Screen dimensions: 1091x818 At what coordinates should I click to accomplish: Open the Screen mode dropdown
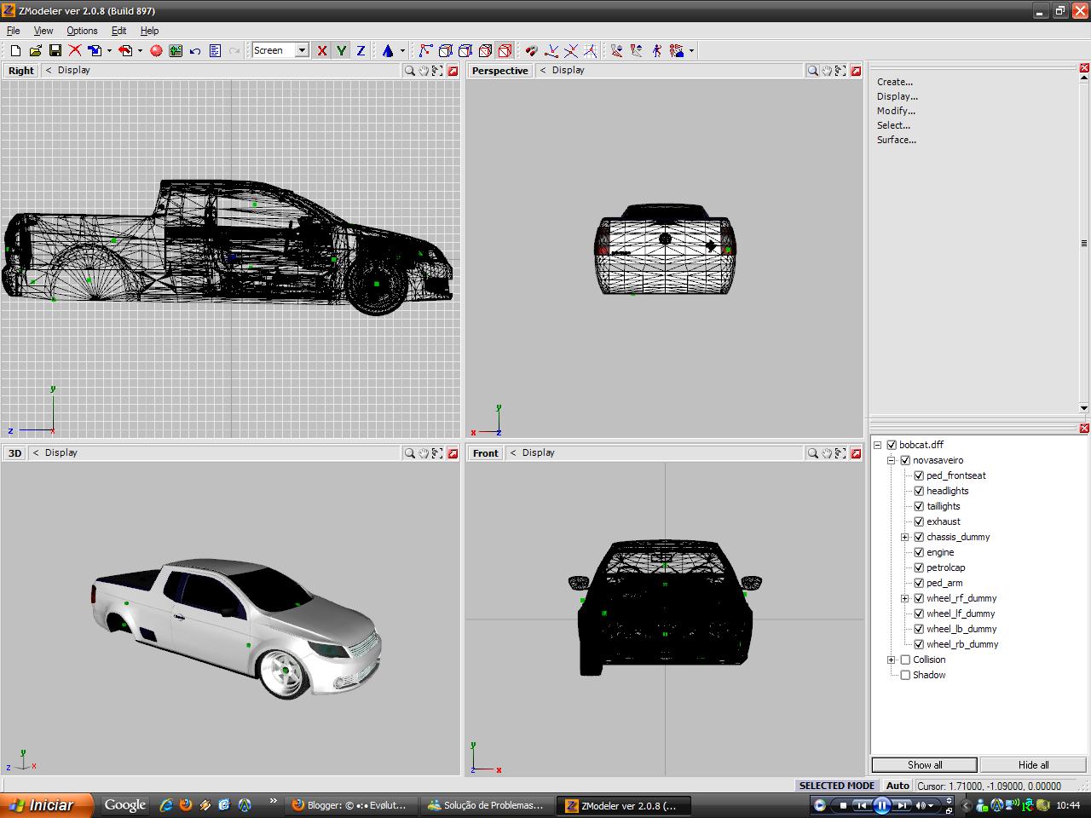click(303, 50)
